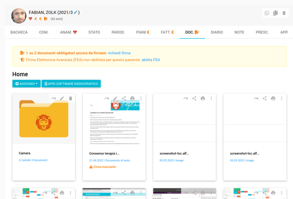Move the Consenso terapia document
Viewport: 293px width, 199px height.
click(x=107, y=98)
